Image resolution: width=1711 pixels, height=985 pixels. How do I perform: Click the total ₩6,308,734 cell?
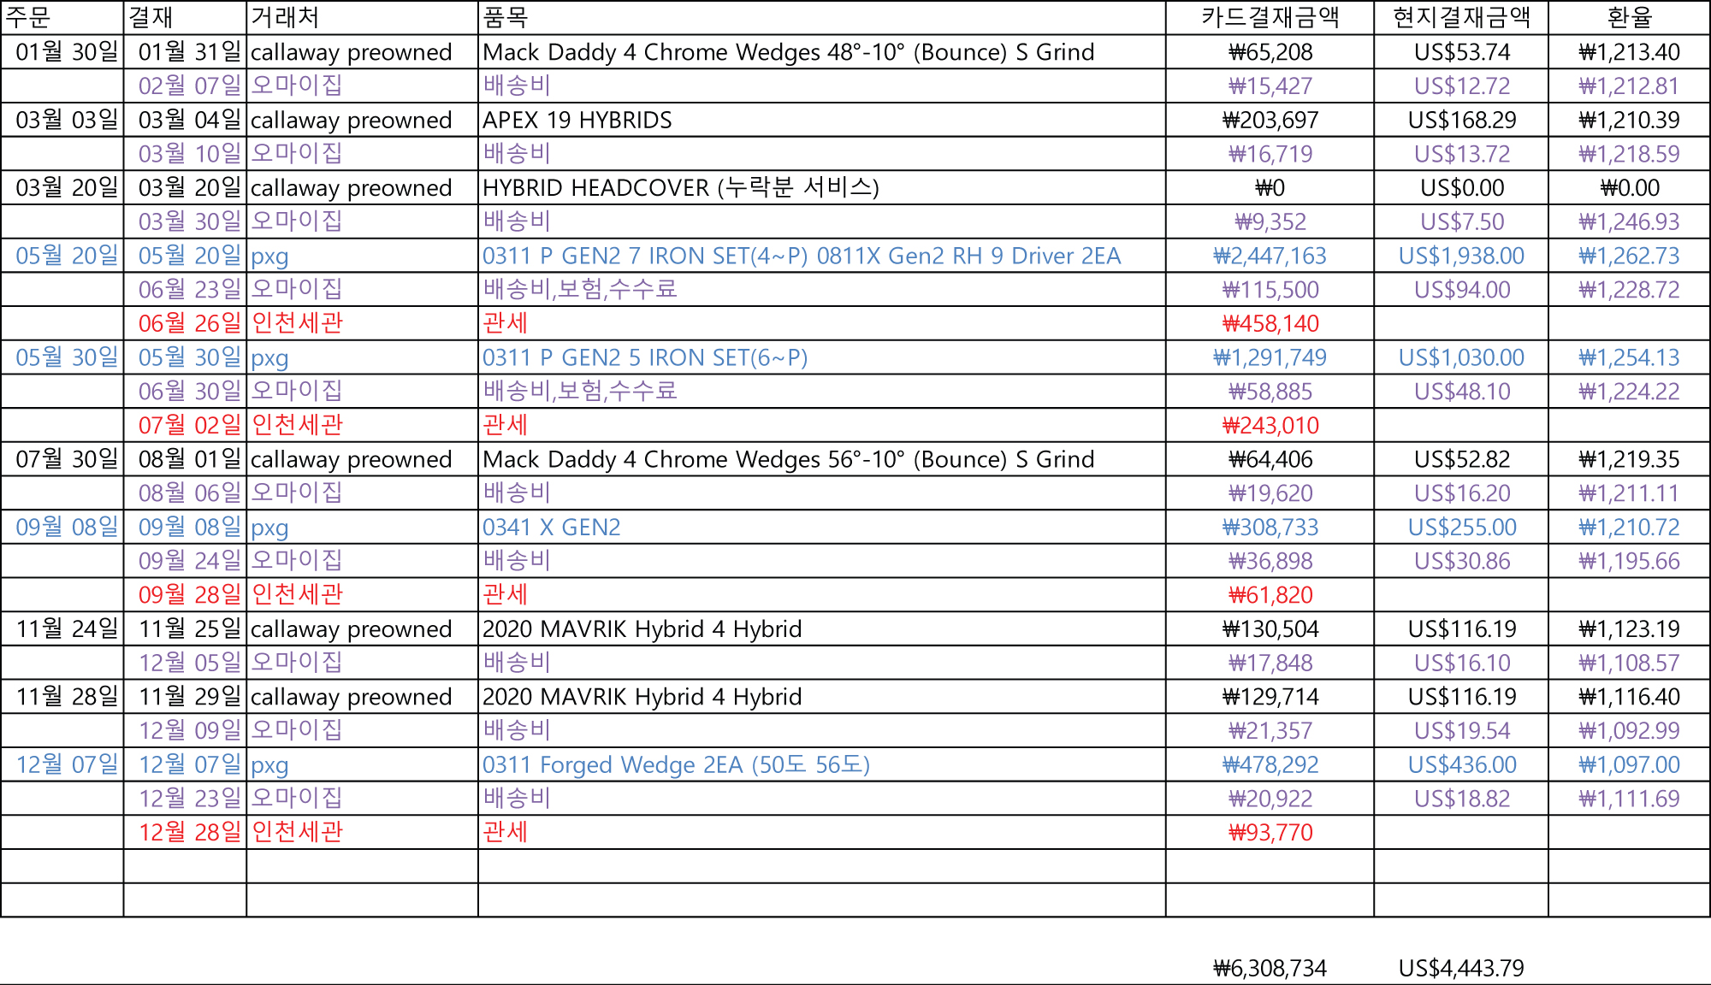1270,968
